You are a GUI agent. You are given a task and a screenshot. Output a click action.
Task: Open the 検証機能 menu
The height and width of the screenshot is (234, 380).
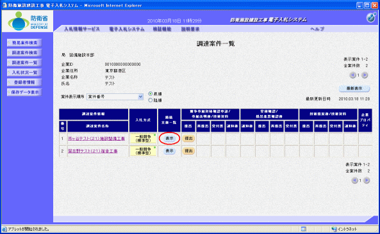point(162,29)
